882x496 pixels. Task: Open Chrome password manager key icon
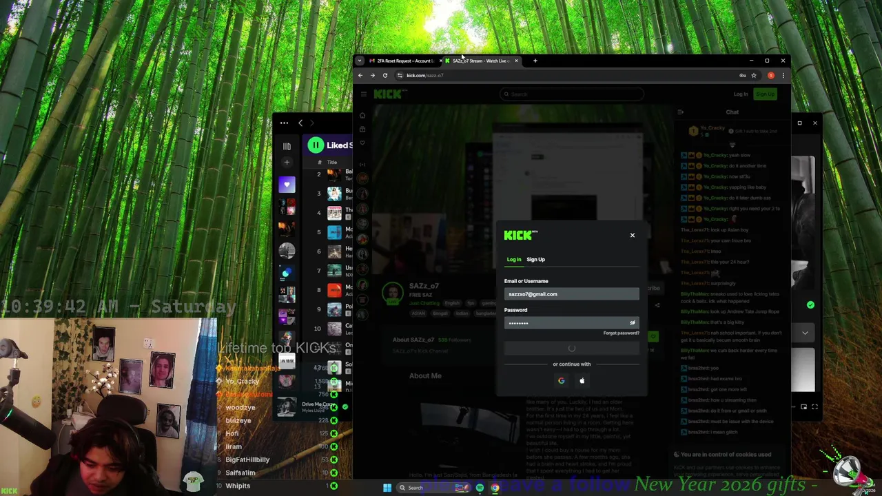[x=743, y=75]
